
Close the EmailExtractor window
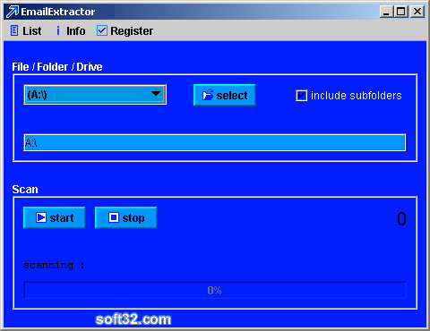[417, 12]
